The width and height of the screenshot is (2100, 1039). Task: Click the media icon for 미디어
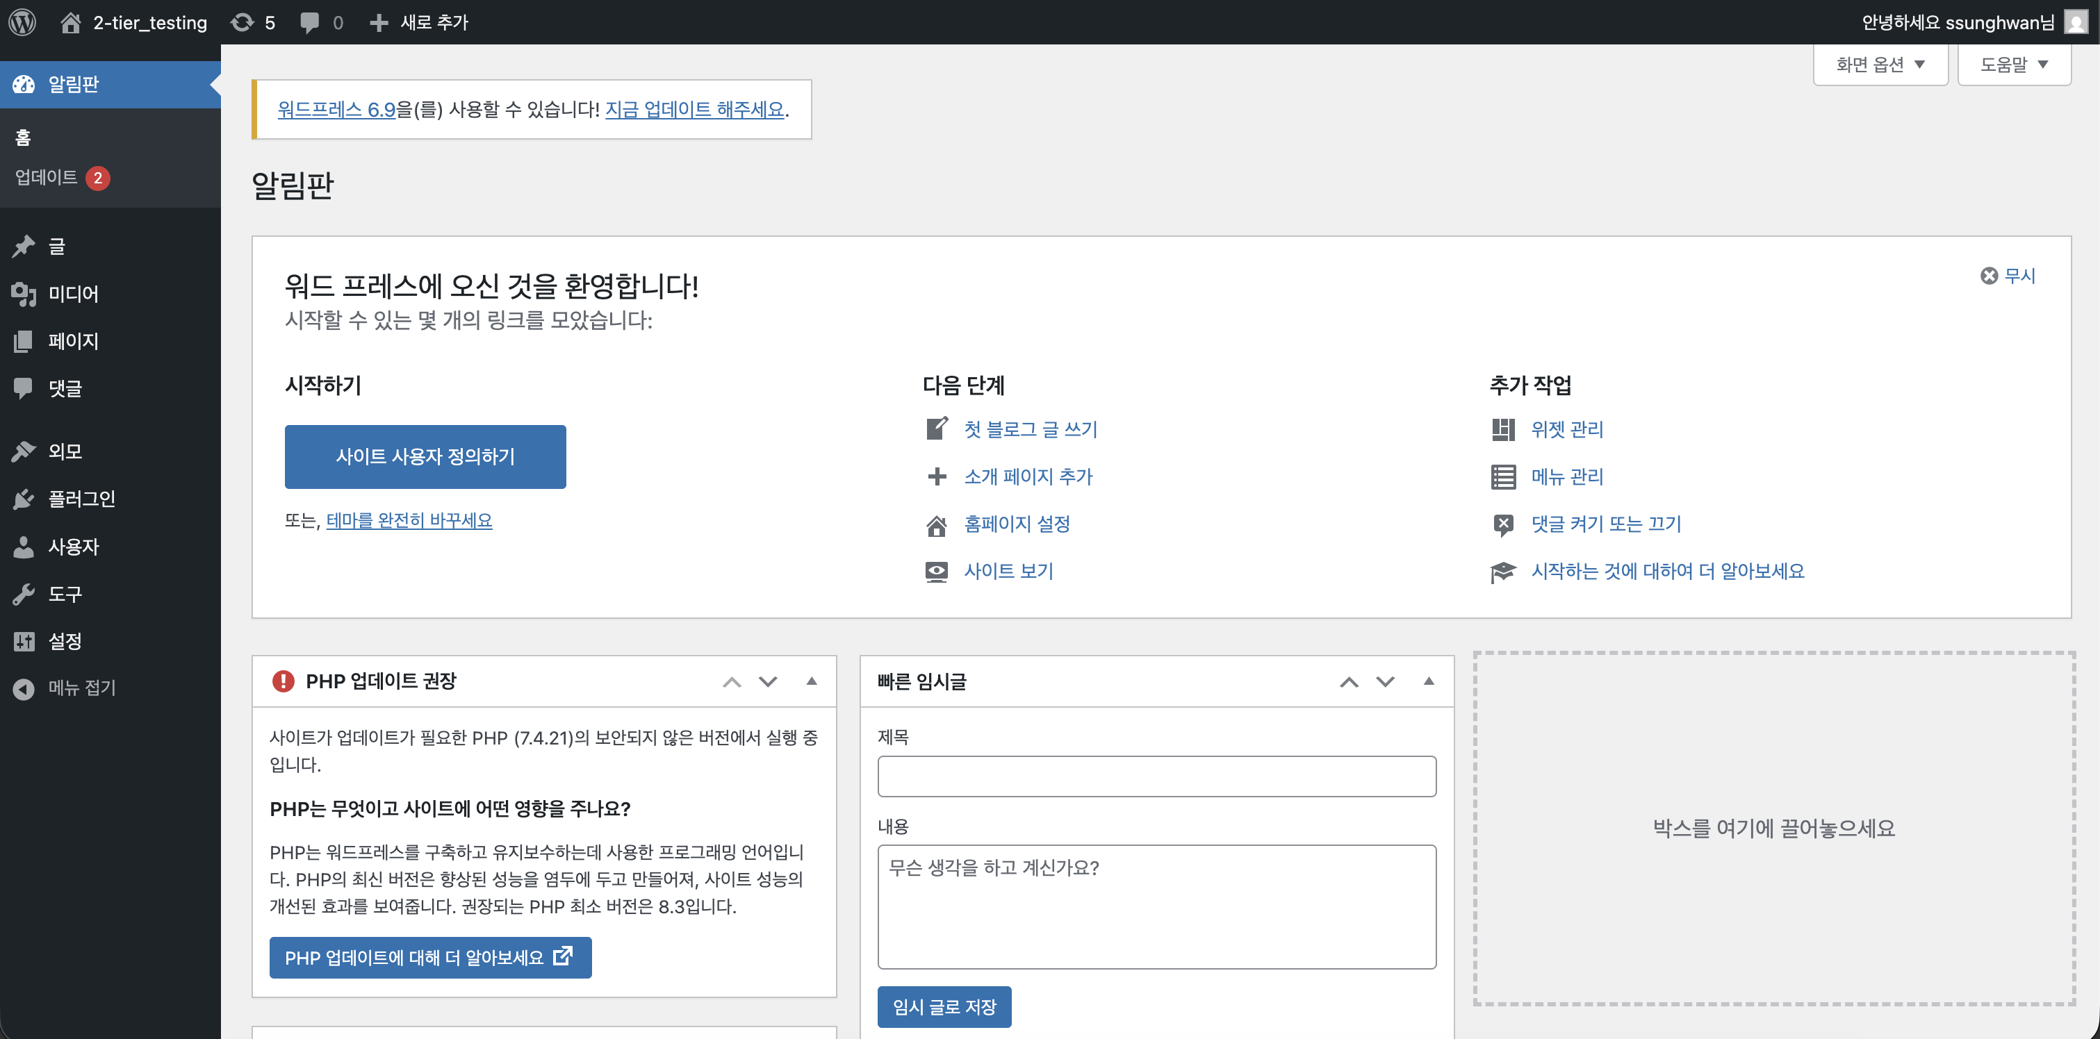tap(24, 293)
